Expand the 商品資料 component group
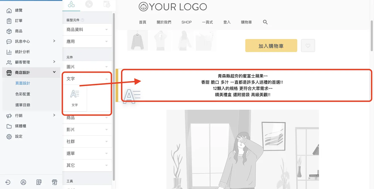This screenshot has height=189, width=374. [87, 29]
